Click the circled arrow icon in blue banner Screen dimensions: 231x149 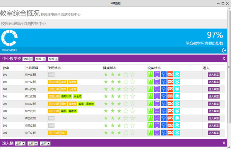click(224, 50)
